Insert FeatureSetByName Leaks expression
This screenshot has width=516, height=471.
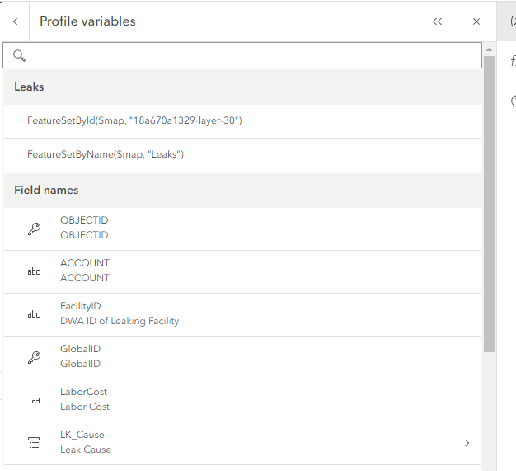click(106, 154)
